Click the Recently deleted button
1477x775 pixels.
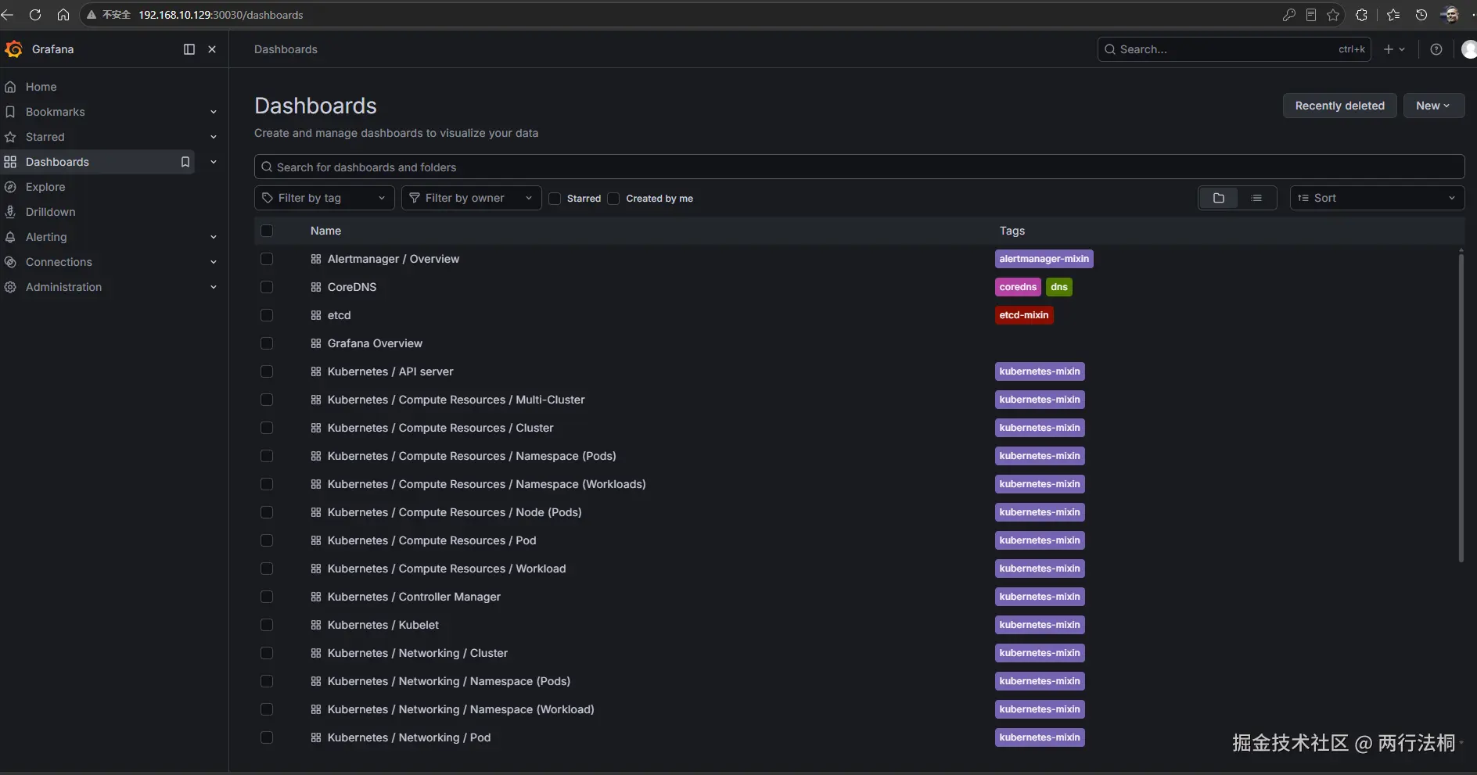point(1340,106)
